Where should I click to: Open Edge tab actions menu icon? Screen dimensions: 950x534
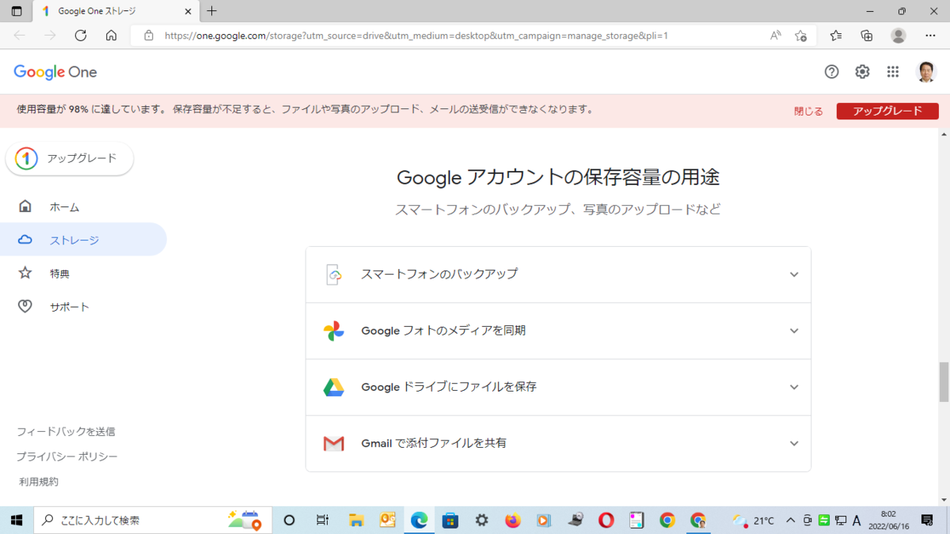pyautogui.click(x=17, y=11)
